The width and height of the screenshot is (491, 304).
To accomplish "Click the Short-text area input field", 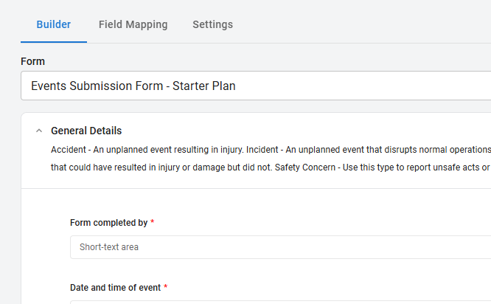I will (x=280, y=247).
